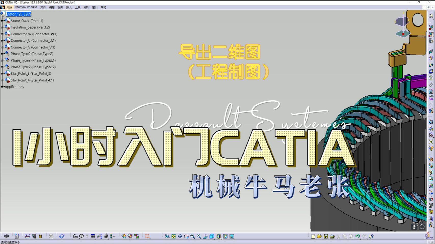Open the 分析 (Analyze) menu
Image resolution: width=435 pixels, height=244 pixels.
[86, 7]
